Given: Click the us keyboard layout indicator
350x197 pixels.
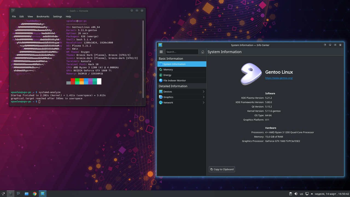Looking at the screenshot, I should click(x=301, y=194).
